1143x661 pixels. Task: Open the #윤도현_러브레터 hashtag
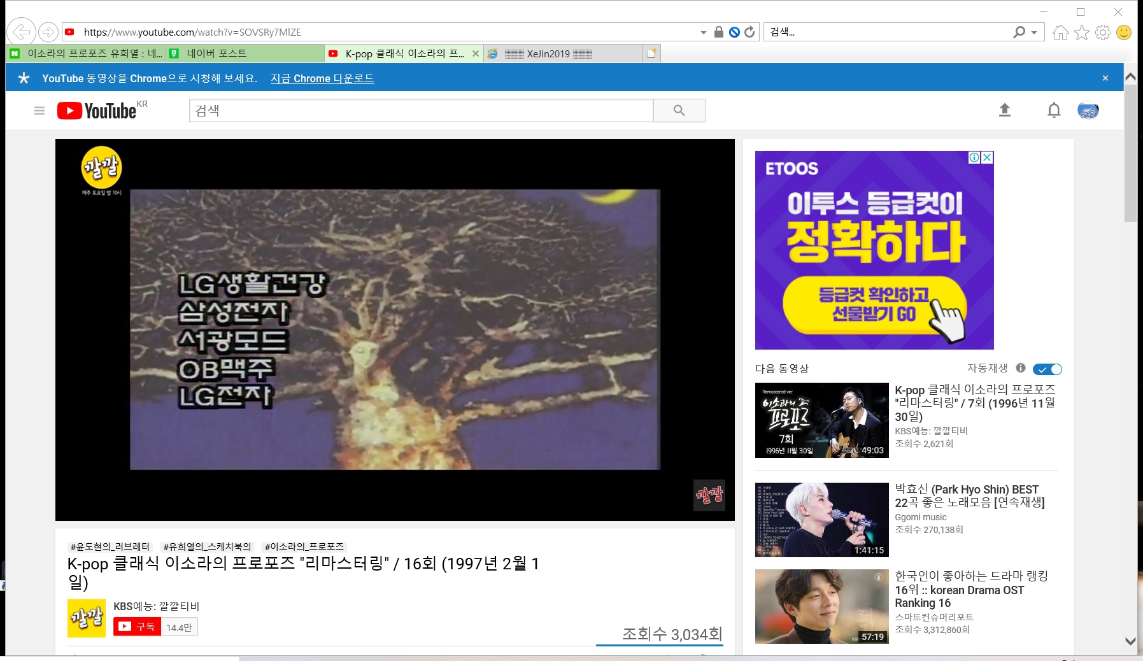tap(110, 546)
